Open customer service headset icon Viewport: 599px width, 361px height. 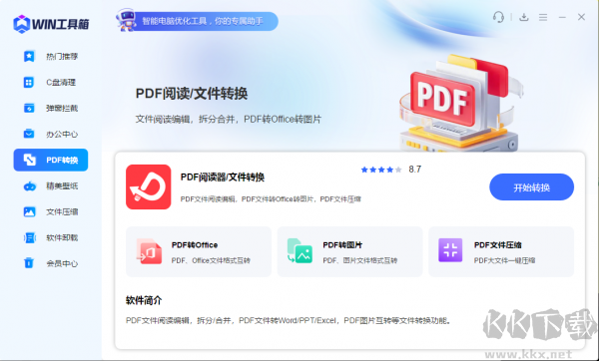point(498,17)
